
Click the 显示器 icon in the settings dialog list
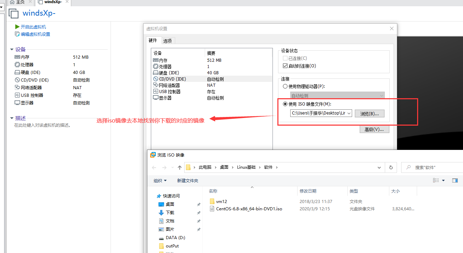(156, 98)
